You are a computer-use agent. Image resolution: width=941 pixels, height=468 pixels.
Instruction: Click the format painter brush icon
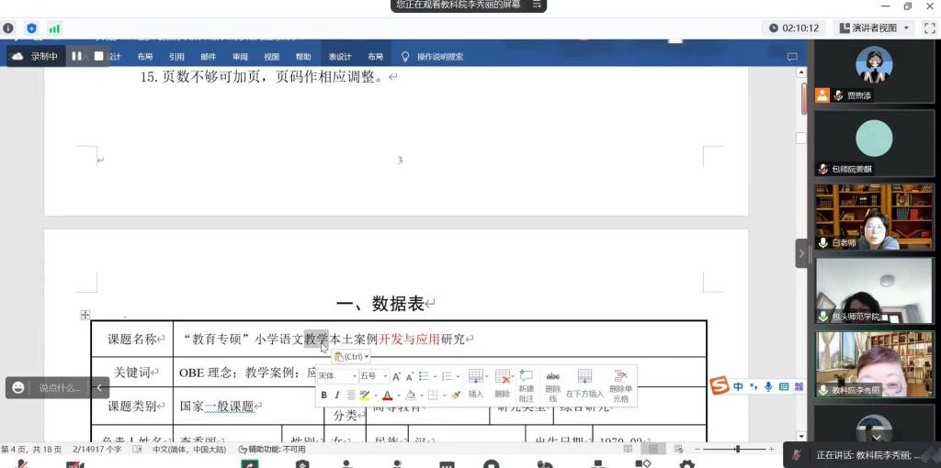(x=456, y=396)
